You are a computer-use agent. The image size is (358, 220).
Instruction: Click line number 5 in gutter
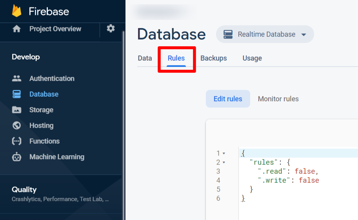pos(218,189)
